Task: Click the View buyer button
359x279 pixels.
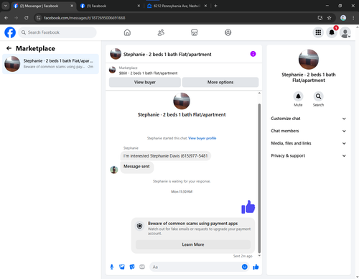Action: click(x=145, y=82)
